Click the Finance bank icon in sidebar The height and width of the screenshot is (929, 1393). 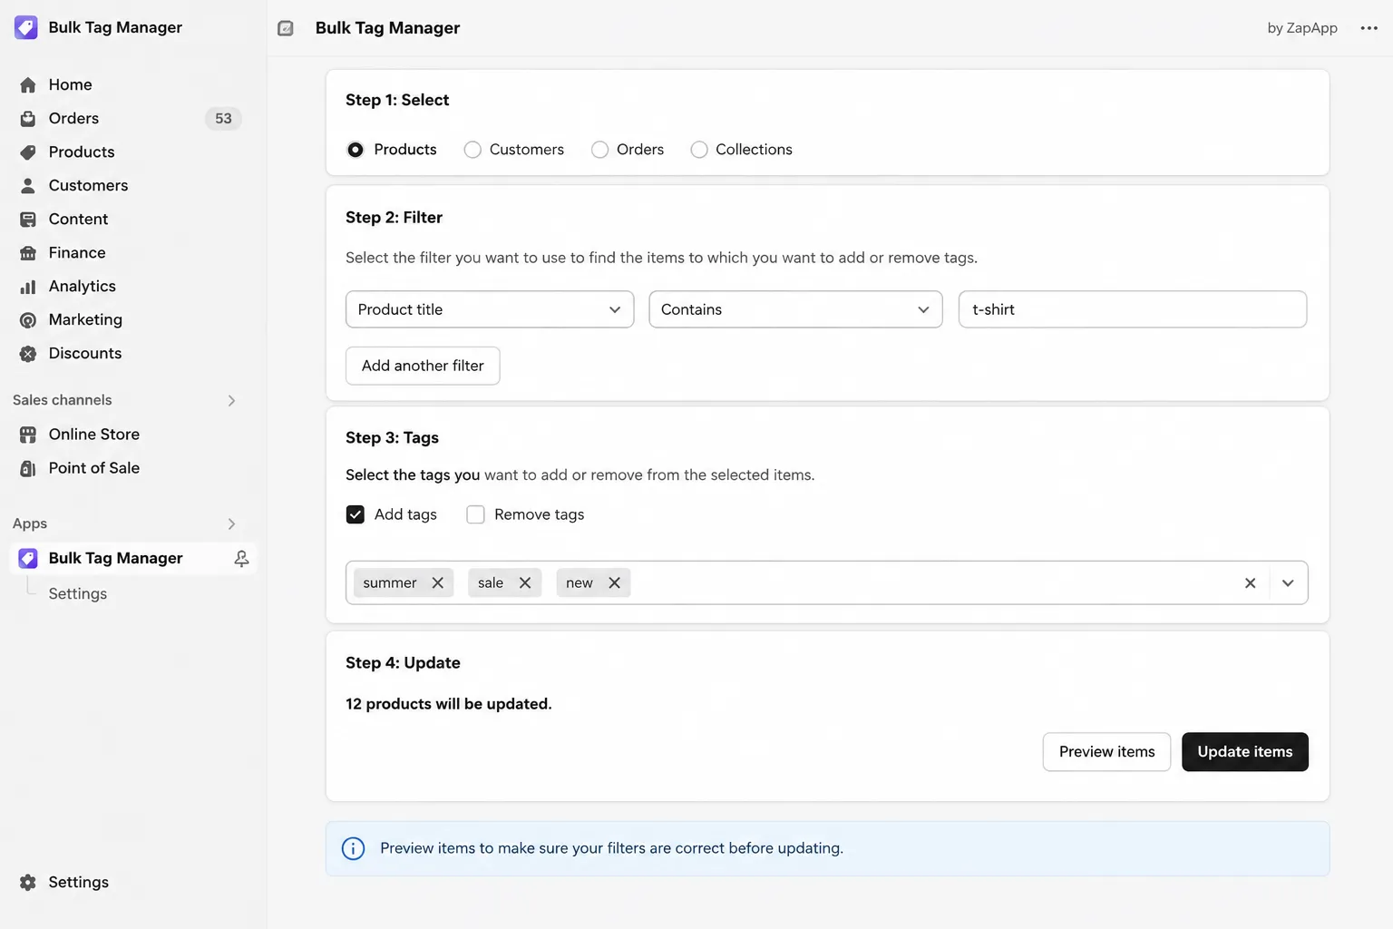coord(28,253)
